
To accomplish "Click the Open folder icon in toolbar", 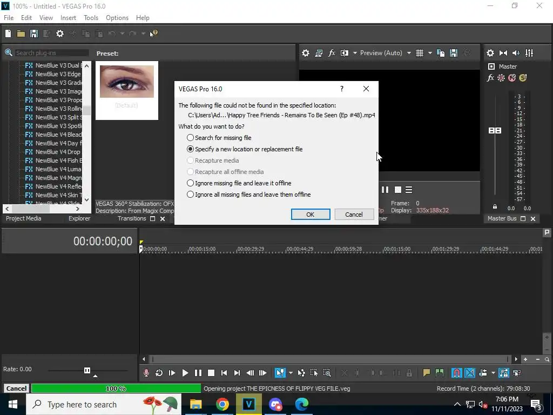I will 21,34.
